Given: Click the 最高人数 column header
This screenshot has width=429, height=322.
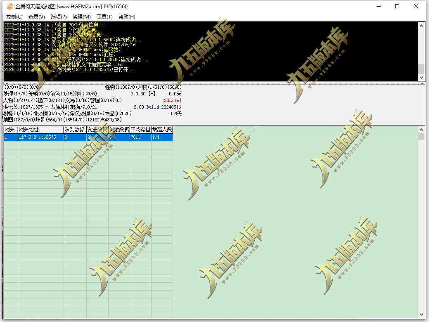Looking at the screenshot, I should pos(162,129).
